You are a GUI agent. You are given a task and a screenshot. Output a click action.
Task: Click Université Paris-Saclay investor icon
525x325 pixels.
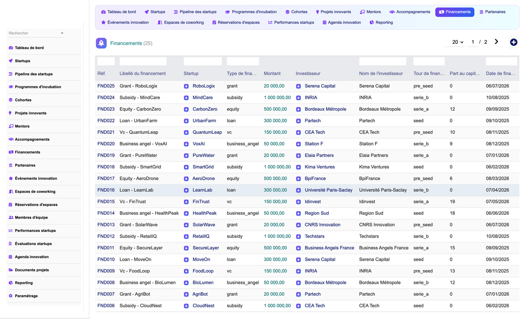[x=298, y=190]
